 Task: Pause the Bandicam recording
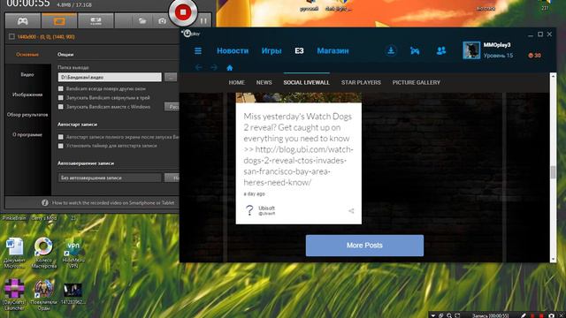203,21
